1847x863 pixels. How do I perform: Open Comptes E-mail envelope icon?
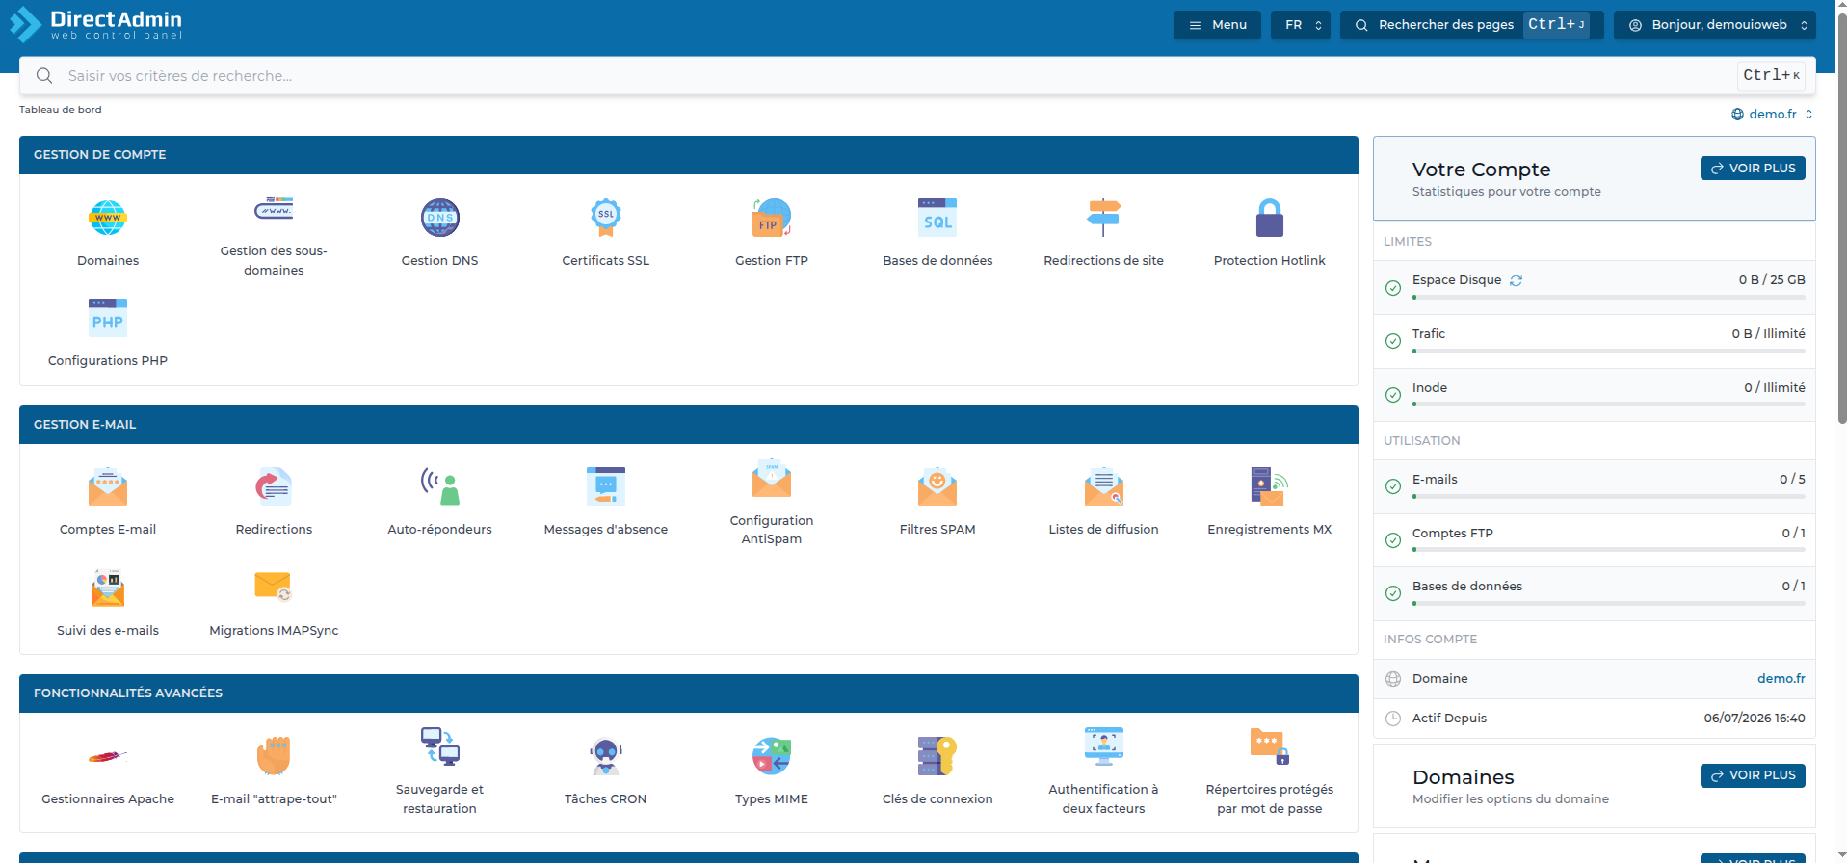(108, 486)
